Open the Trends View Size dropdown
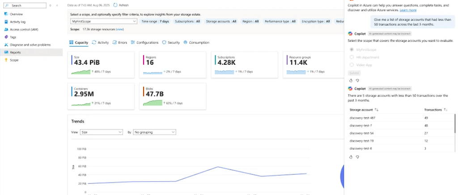The image size is (458, 195). click(x=102, y=132)
